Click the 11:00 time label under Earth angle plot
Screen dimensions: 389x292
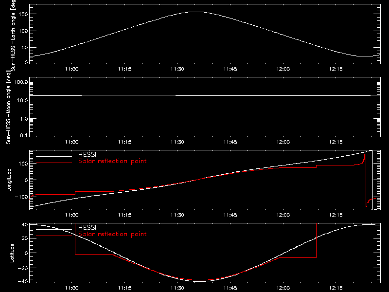click(71, 69)
